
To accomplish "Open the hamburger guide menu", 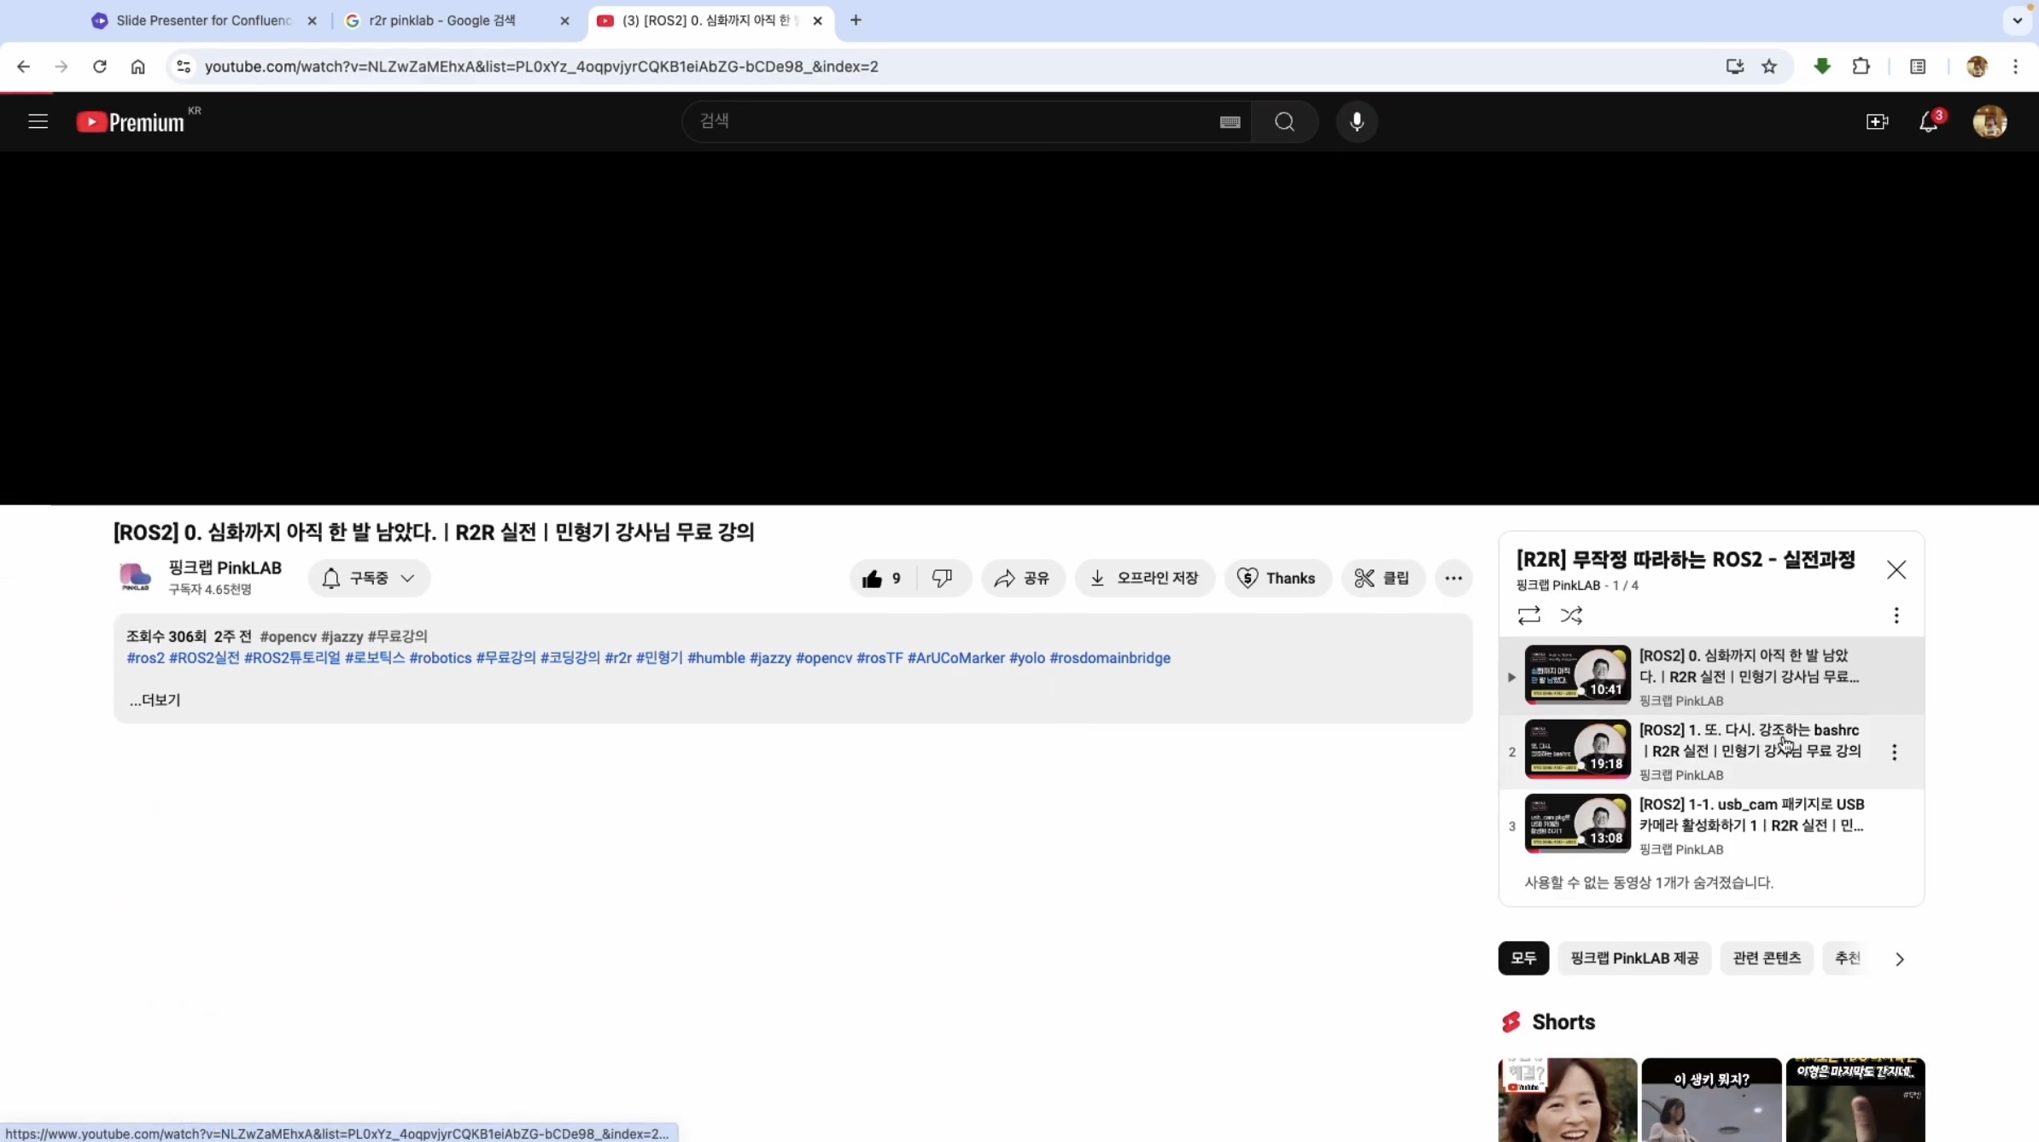I will tap(38, 122).
